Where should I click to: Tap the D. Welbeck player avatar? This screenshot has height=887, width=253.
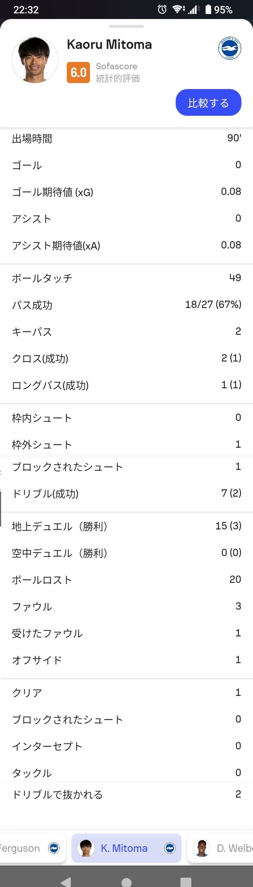[x=202, y=848]
